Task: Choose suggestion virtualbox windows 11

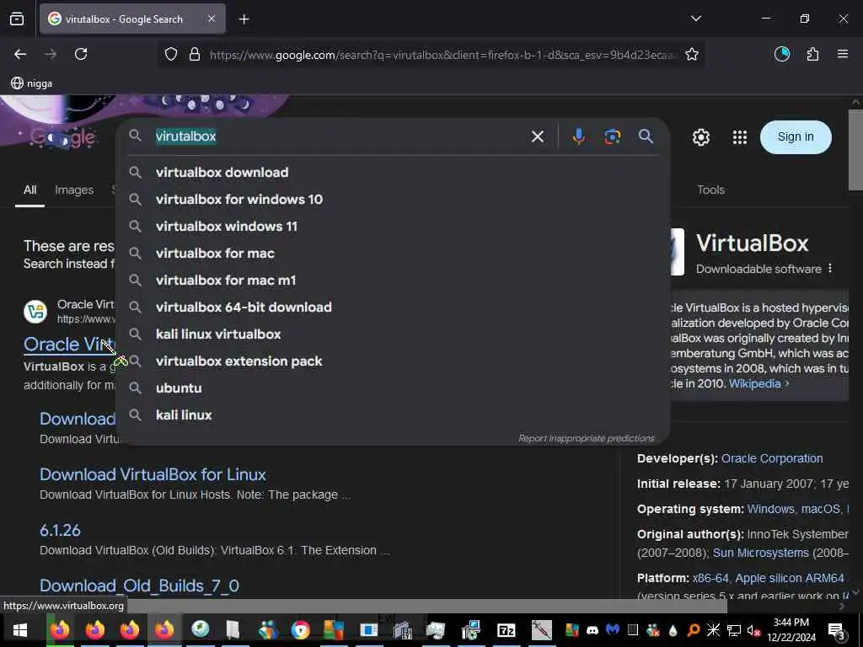Action: click(393, 226)
